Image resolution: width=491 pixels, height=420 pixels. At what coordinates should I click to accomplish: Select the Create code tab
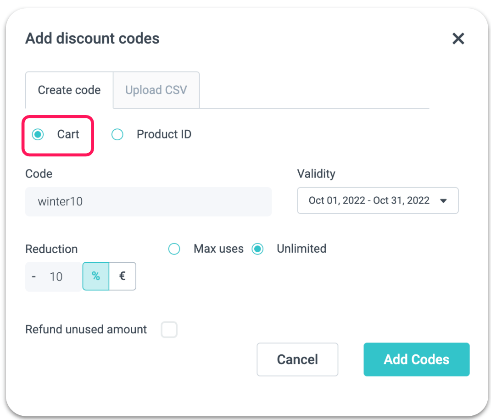click(x=69, y=90)
